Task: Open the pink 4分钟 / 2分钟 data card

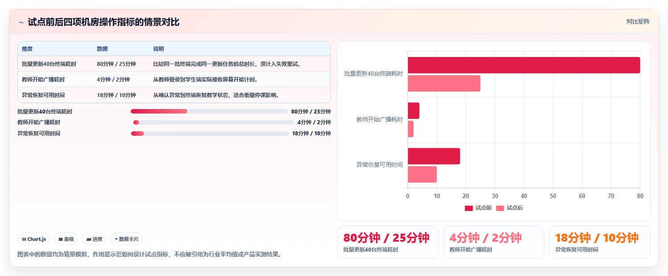Action: [x=494, y=242]
